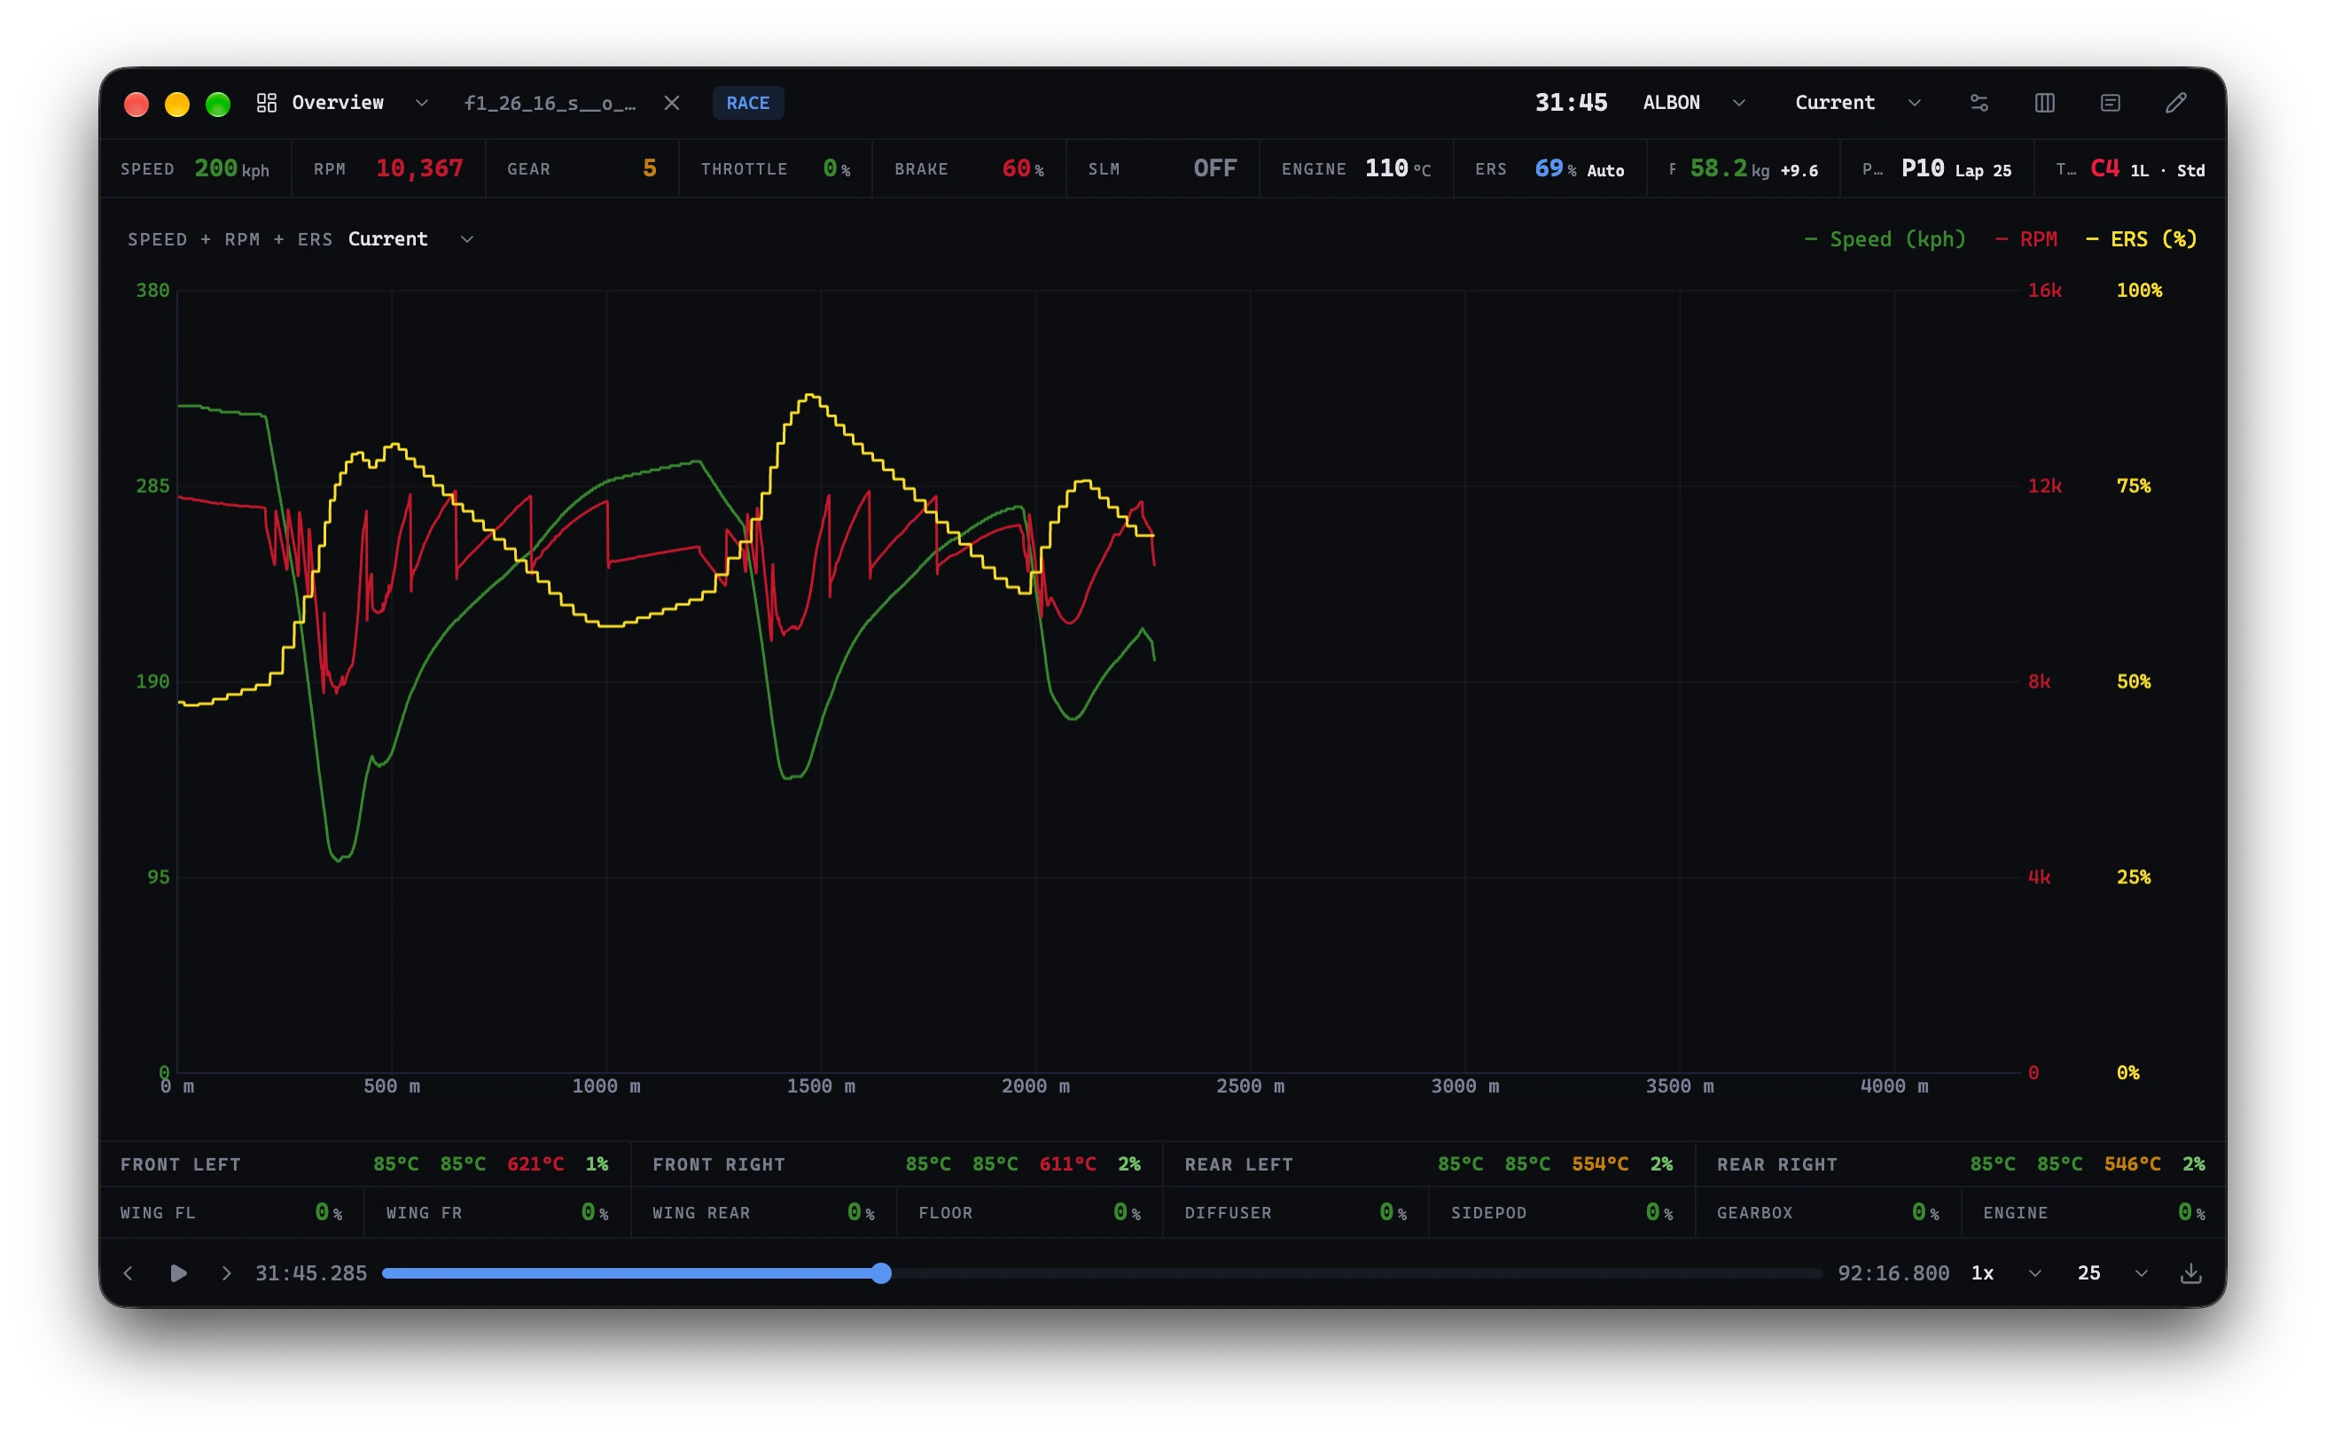2326x1439 pixels.
Task: Click the ENGINE damage value in bottom row
Action: coord(2190,1211)
